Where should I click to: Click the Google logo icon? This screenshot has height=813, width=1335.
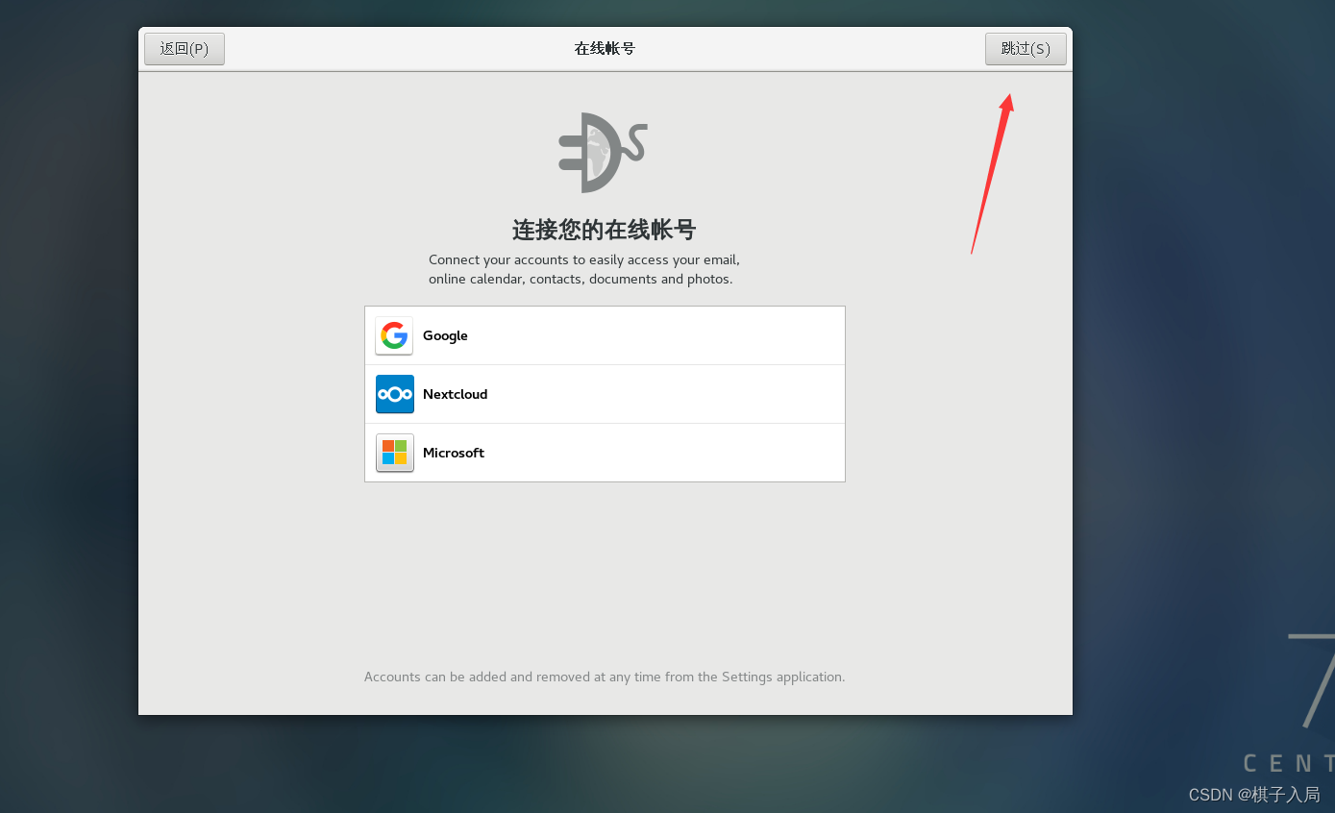(x=394, y=335)
